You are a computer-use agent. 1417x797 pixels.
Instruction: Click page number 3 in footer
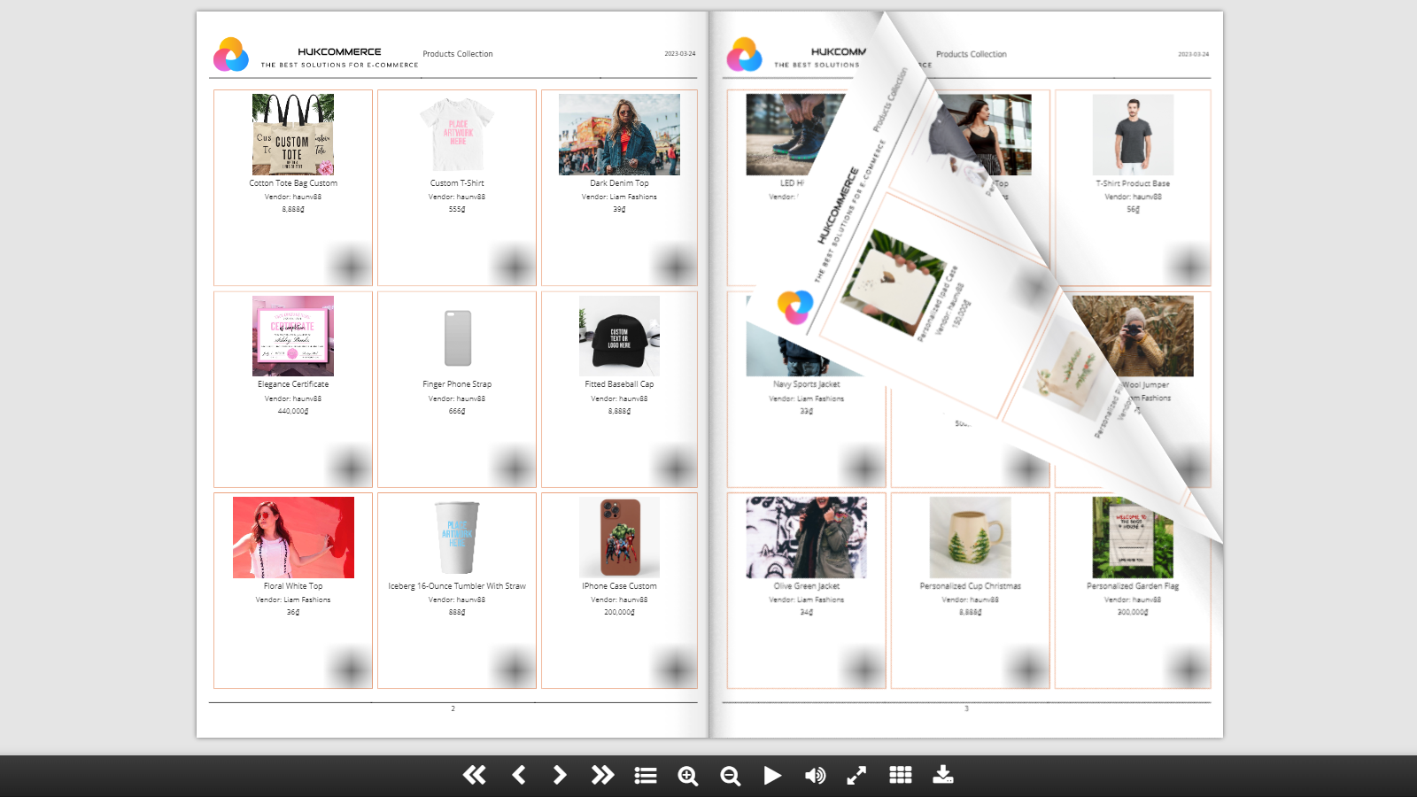click(966, 708)
